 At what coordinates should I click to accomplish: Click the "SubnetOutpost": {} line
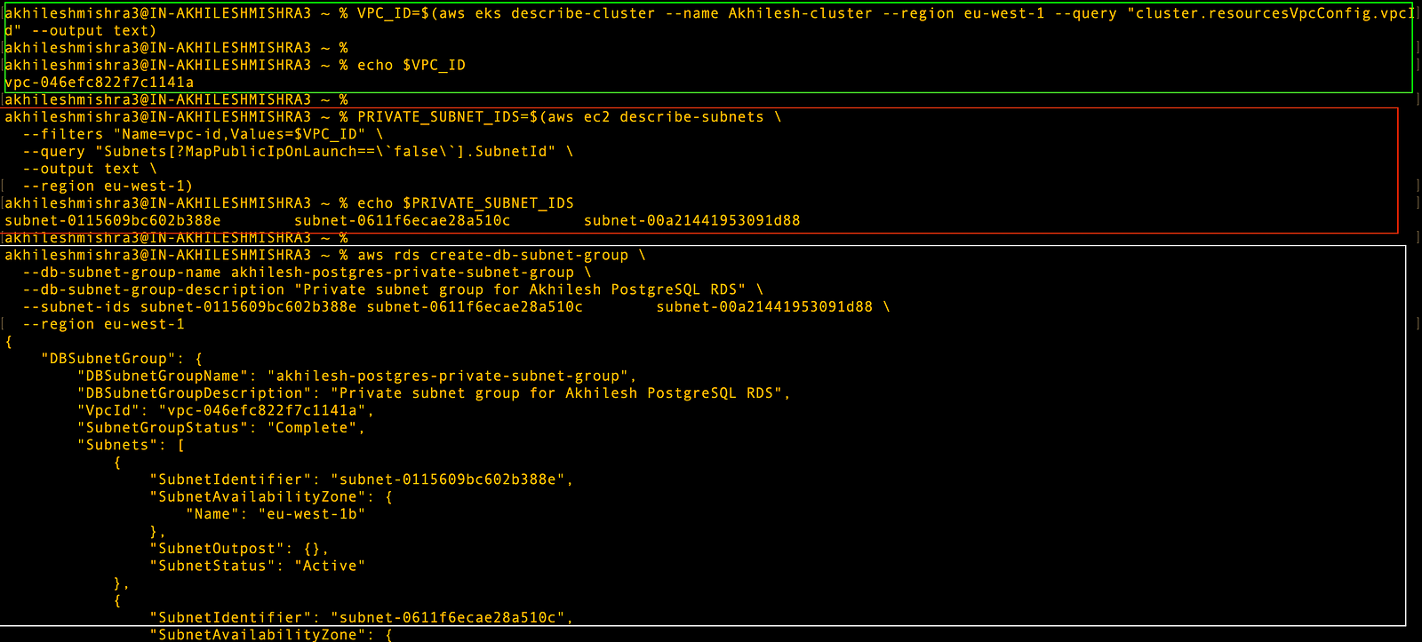(239, 549)
